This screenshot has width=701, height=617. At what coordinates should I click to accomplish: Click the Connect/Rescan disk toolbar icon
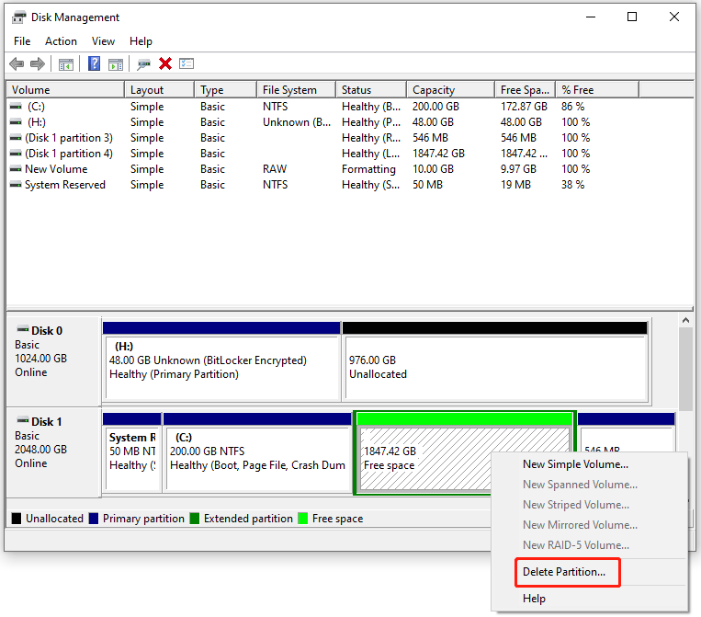point(143,64)
